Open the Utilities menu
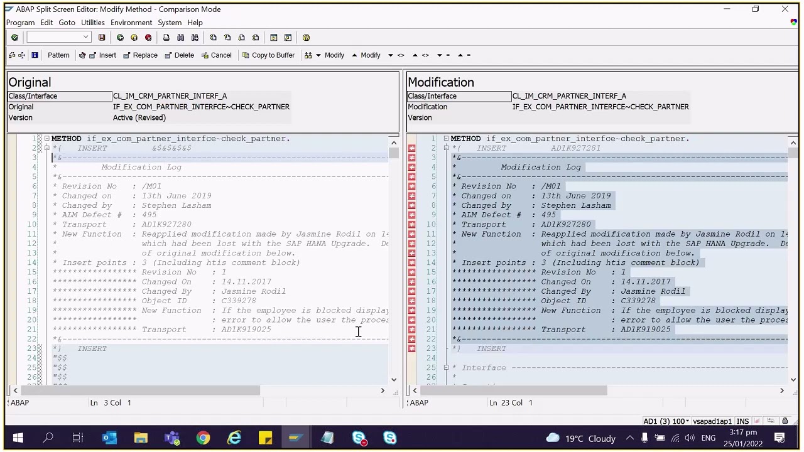Image resolution: width=804 pixels, height=452 pixels. [x=93, y=23]
